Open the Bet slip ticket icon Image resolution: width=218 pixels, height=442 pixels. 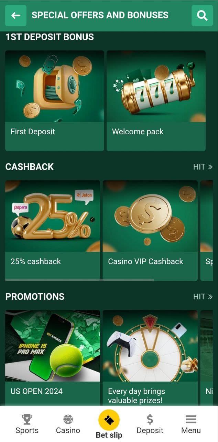109,420
